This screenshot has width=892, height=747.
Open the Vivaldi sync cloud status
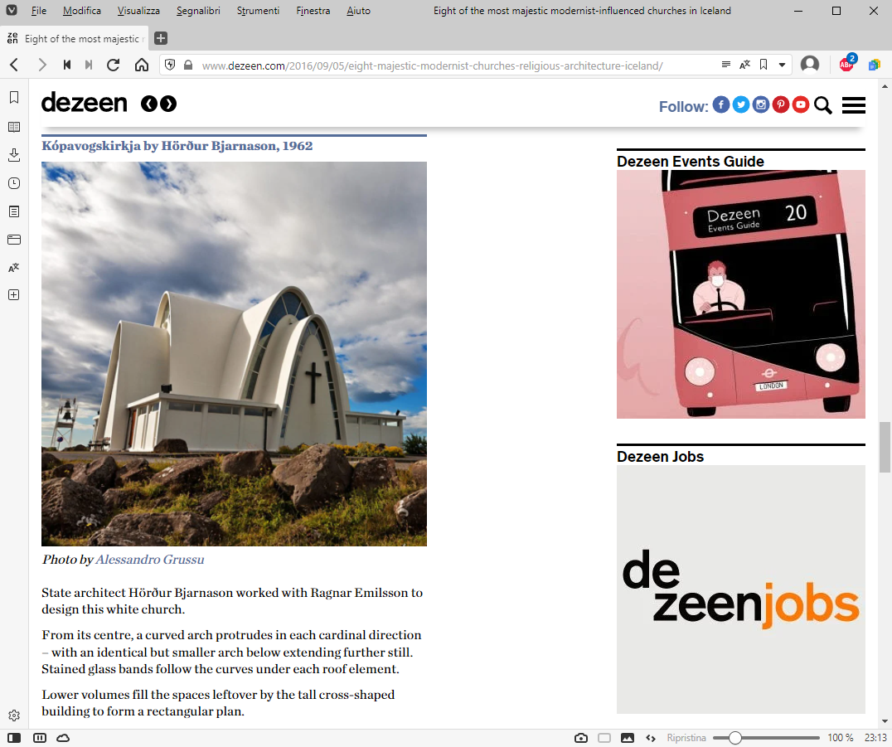tap(63, 738)
